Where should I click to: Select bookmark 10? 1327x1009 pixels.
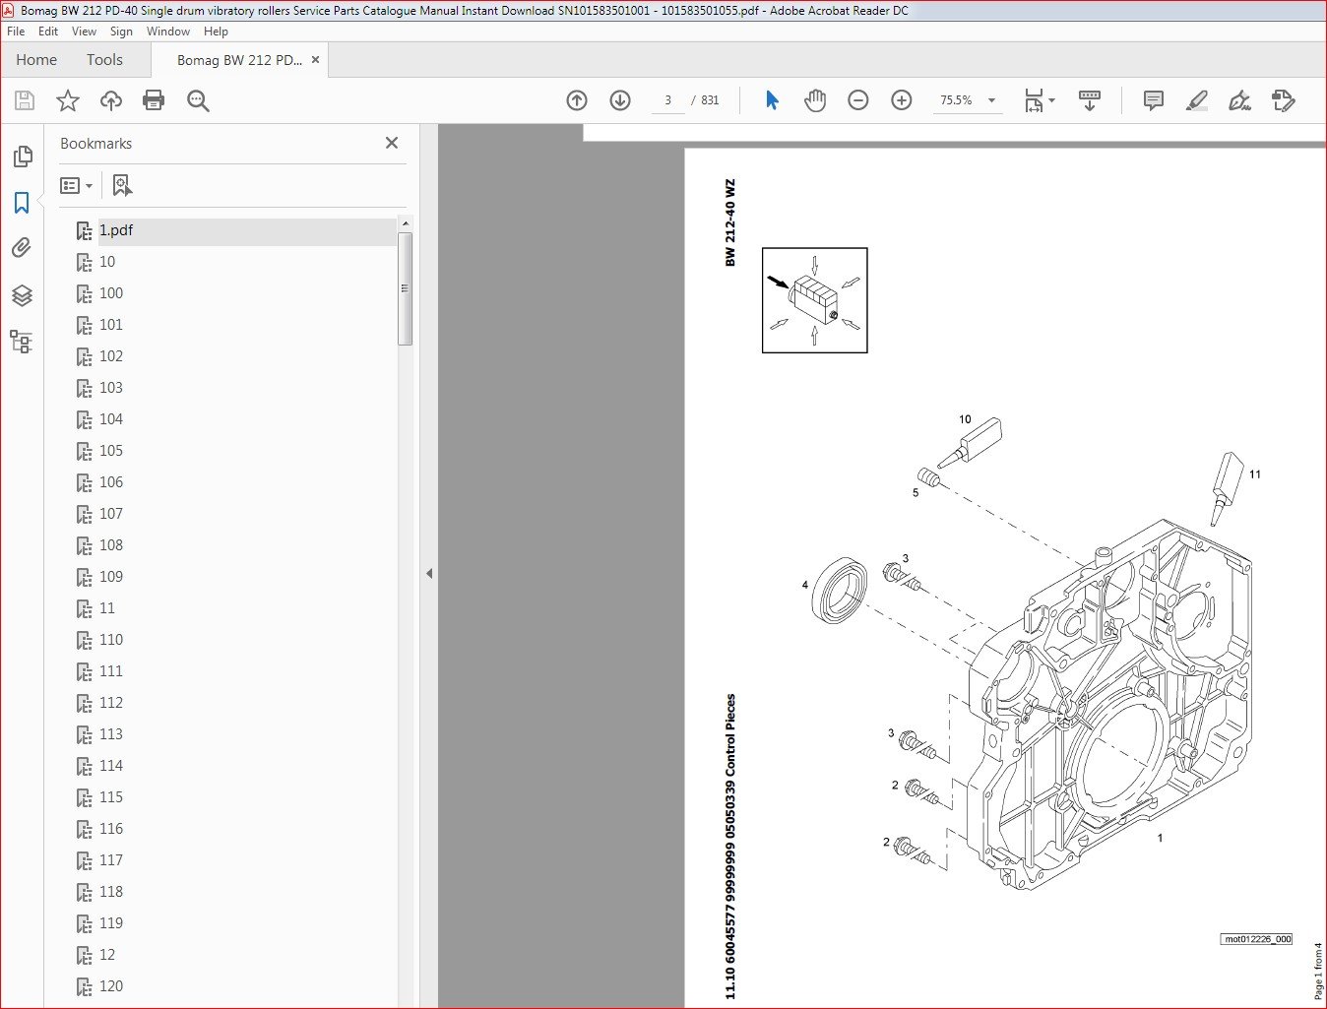click(106, 262)
